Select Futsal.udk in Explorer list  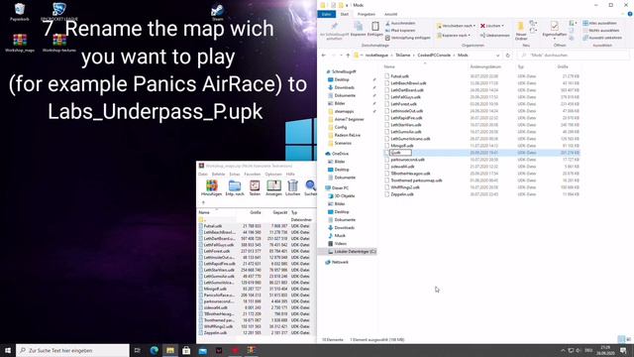(x=399, y=76)
